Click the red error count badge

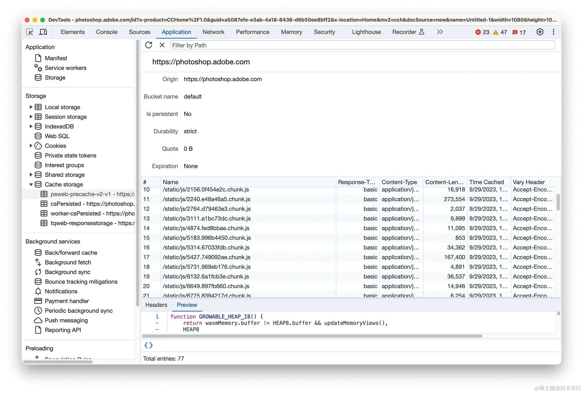point(482,32)
